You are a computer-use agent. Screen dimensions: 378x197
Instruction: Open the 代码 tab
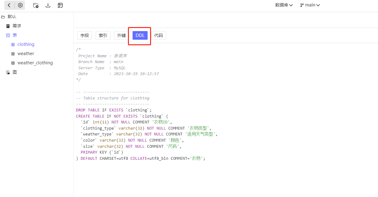(x=158, y=35)
